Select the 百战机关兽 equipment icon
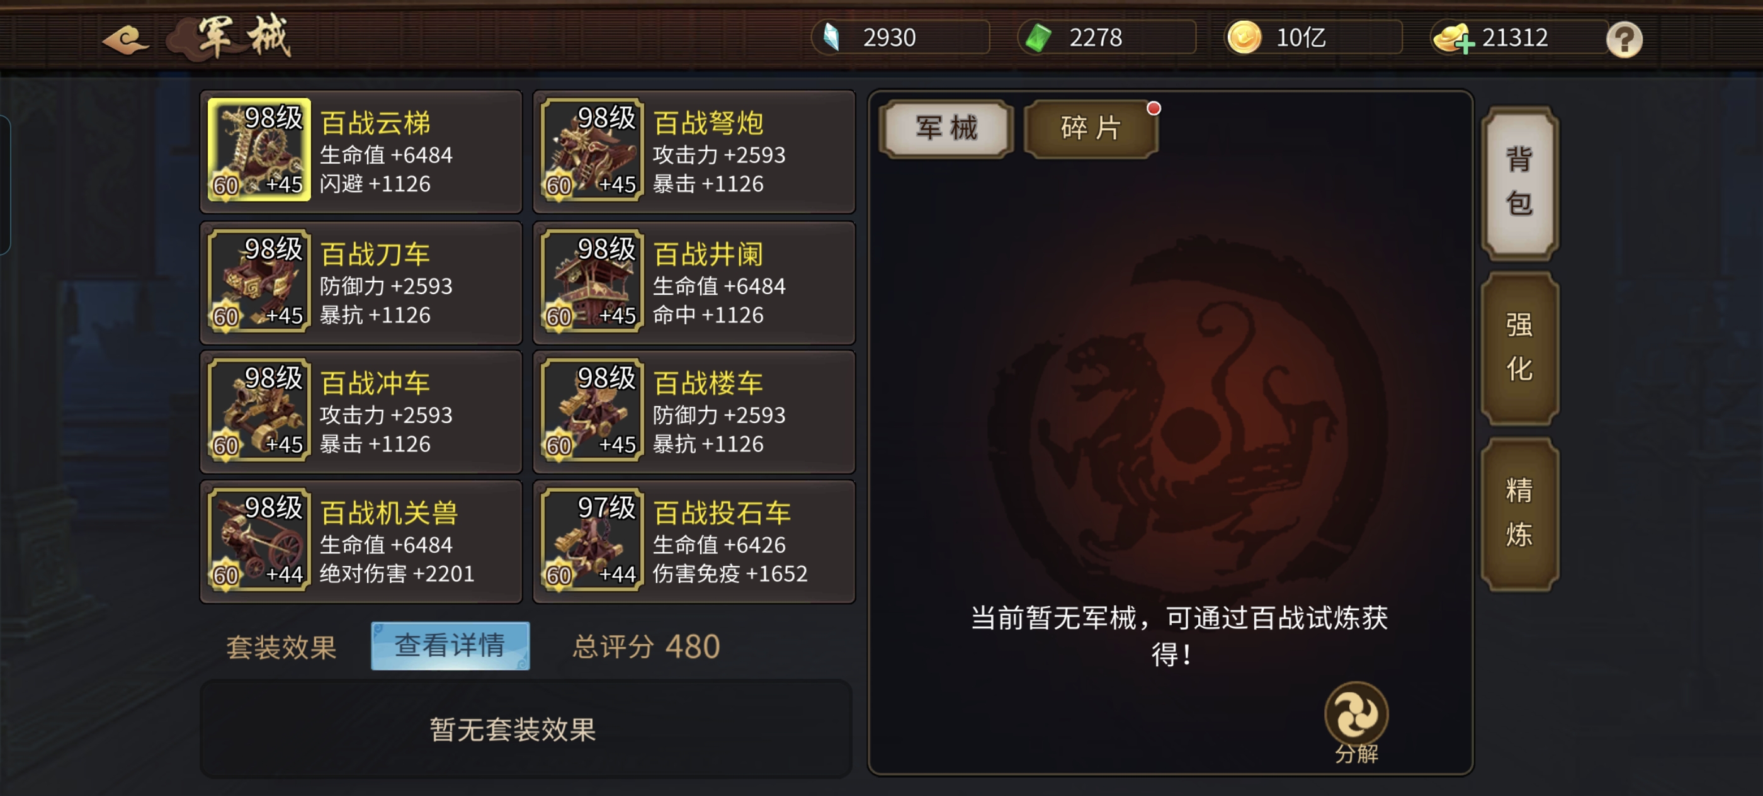The width and height of the screenshot is (1763, 796). (x=259, y=539)
